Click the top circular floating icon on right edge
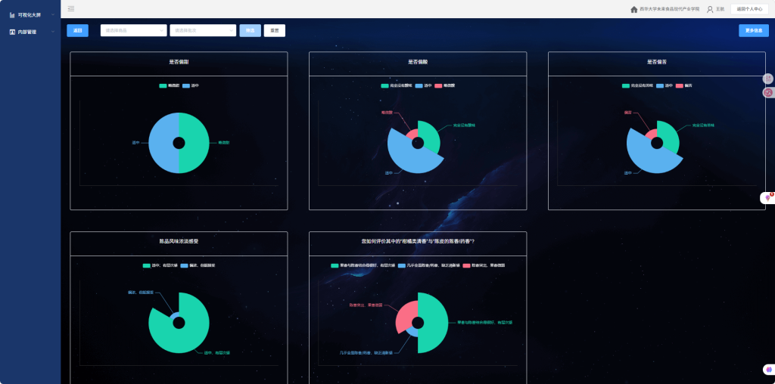 coord(768,79)
